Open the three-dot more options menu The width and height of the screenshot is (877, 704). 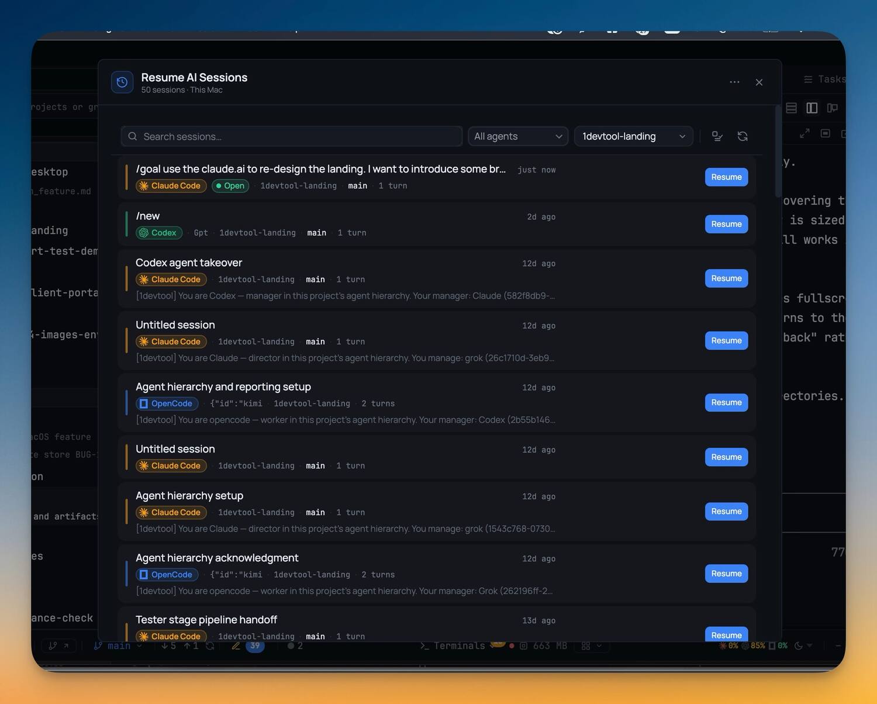[734, 82]
